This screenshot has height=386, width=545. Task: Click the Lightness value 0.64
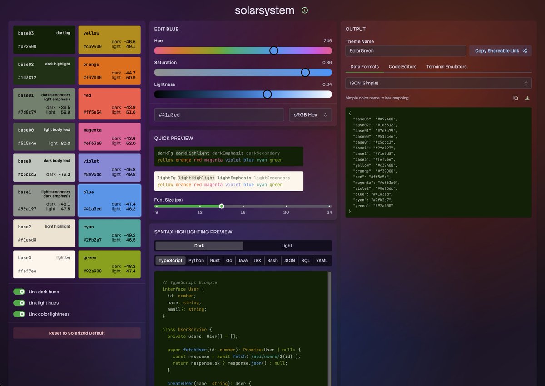click(x=327, y=84)
